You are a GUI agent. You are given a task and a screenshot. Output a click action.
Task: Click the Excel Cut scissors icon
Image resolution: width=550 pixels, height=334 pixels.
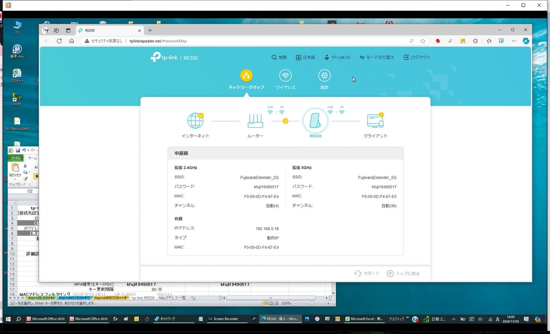tap(25, 166)
